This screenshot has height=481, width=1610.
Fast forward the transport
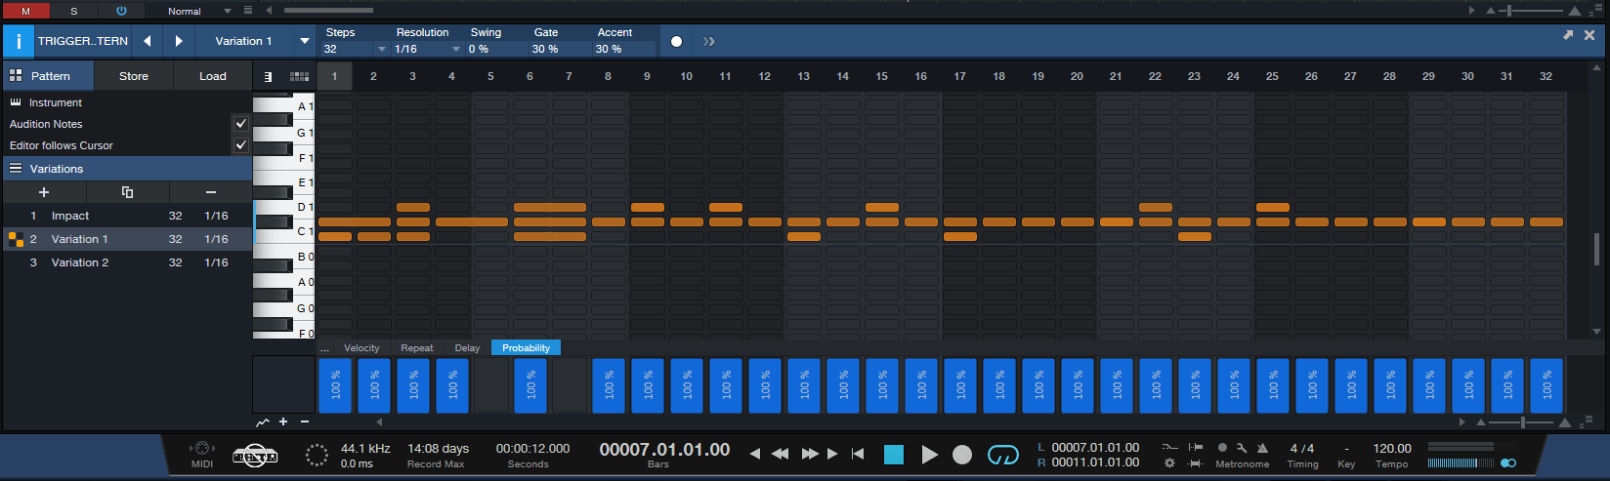[810, 454]
